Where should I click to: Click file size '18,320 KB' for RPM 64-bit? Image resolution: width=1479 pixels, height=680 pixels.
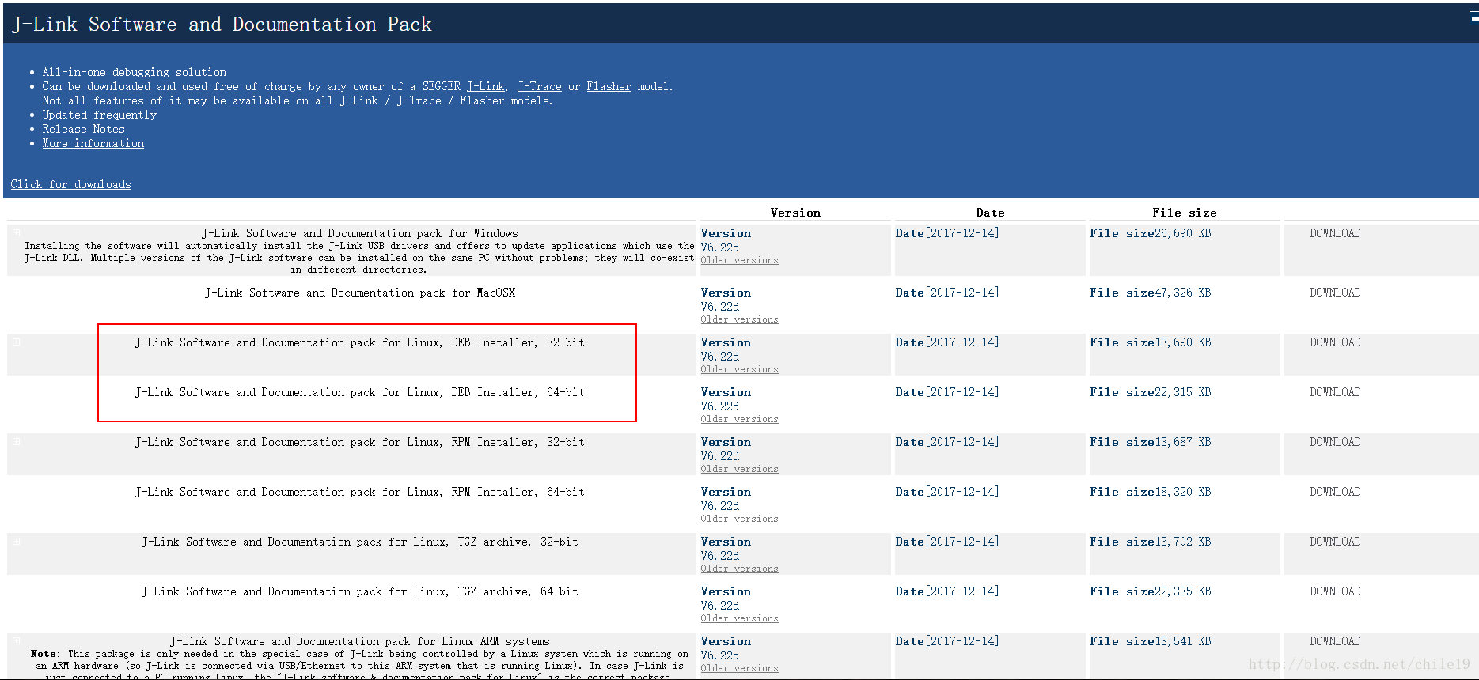click(1182, 492)
